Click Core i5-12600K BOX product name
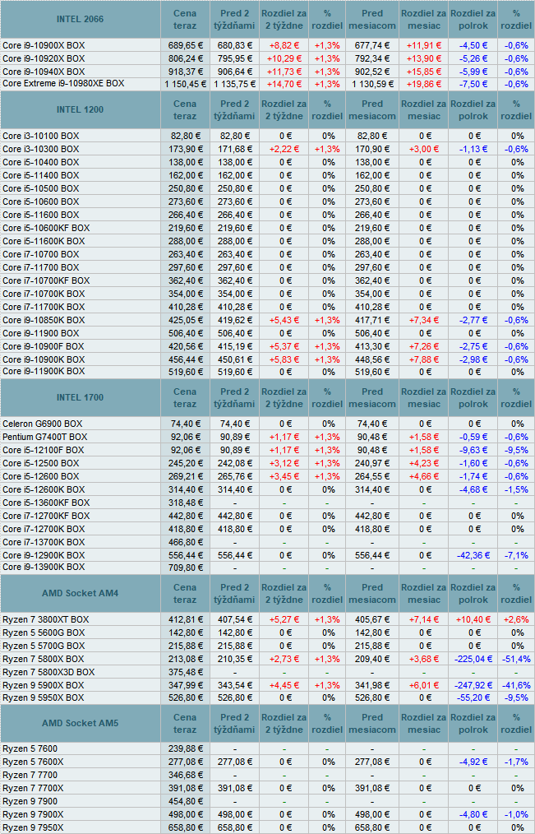This screenshot has width=535, height=834. click(x=44, y=490)
